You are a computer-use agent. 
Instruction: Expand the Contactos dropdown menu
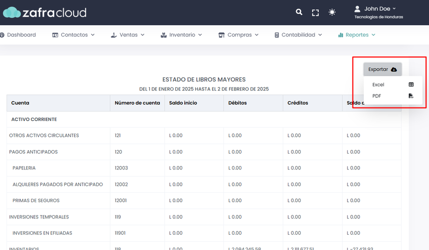[74, 35]
